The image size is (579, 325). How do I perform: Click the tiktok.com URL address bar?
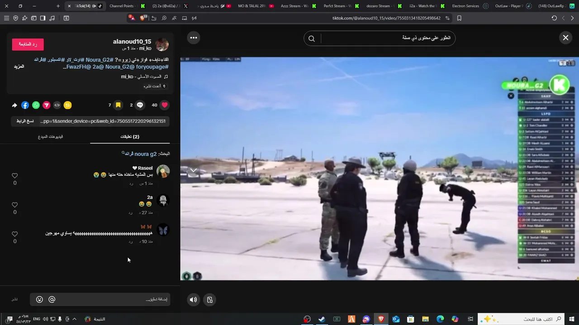(386, 18)
